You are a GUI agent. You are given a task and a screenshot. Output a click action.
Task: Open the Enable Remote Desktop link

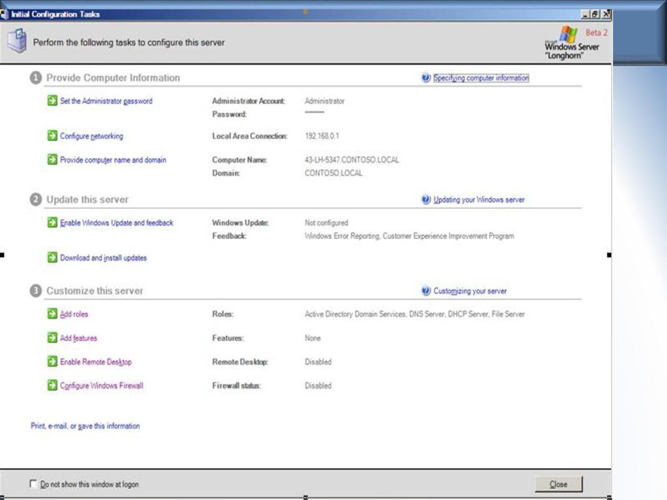pyautogui.click(x=96, y=362)
